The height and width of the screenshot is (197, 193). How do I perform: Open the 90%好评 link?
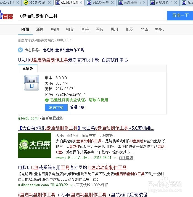pyautogui.click(x=101, y=185)
